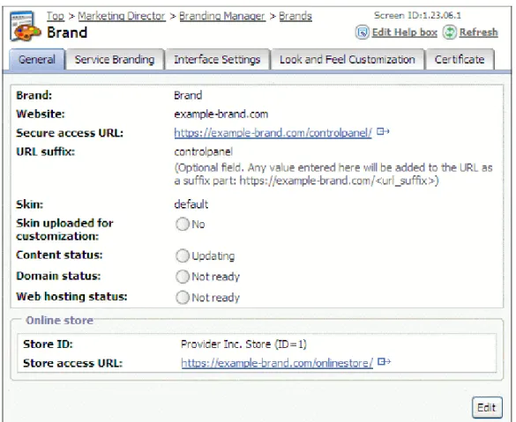Screen dimensions: 516x422
Task: Go to Branding Manager breadcrumb
Action: [x=222, y=16]
